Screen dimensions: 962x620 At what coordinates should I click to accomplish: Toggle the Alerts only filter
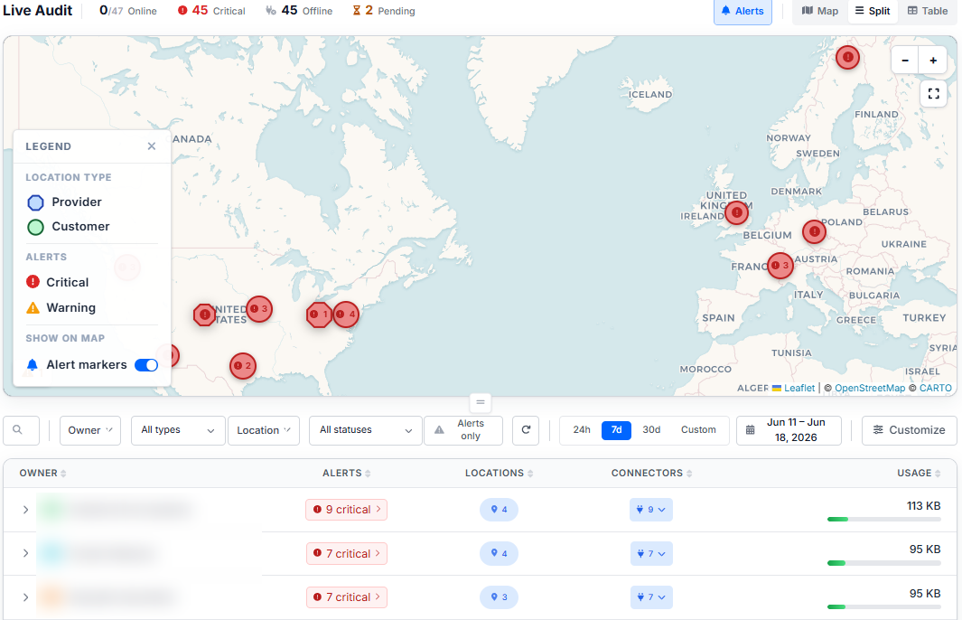[x=463, y=430]
